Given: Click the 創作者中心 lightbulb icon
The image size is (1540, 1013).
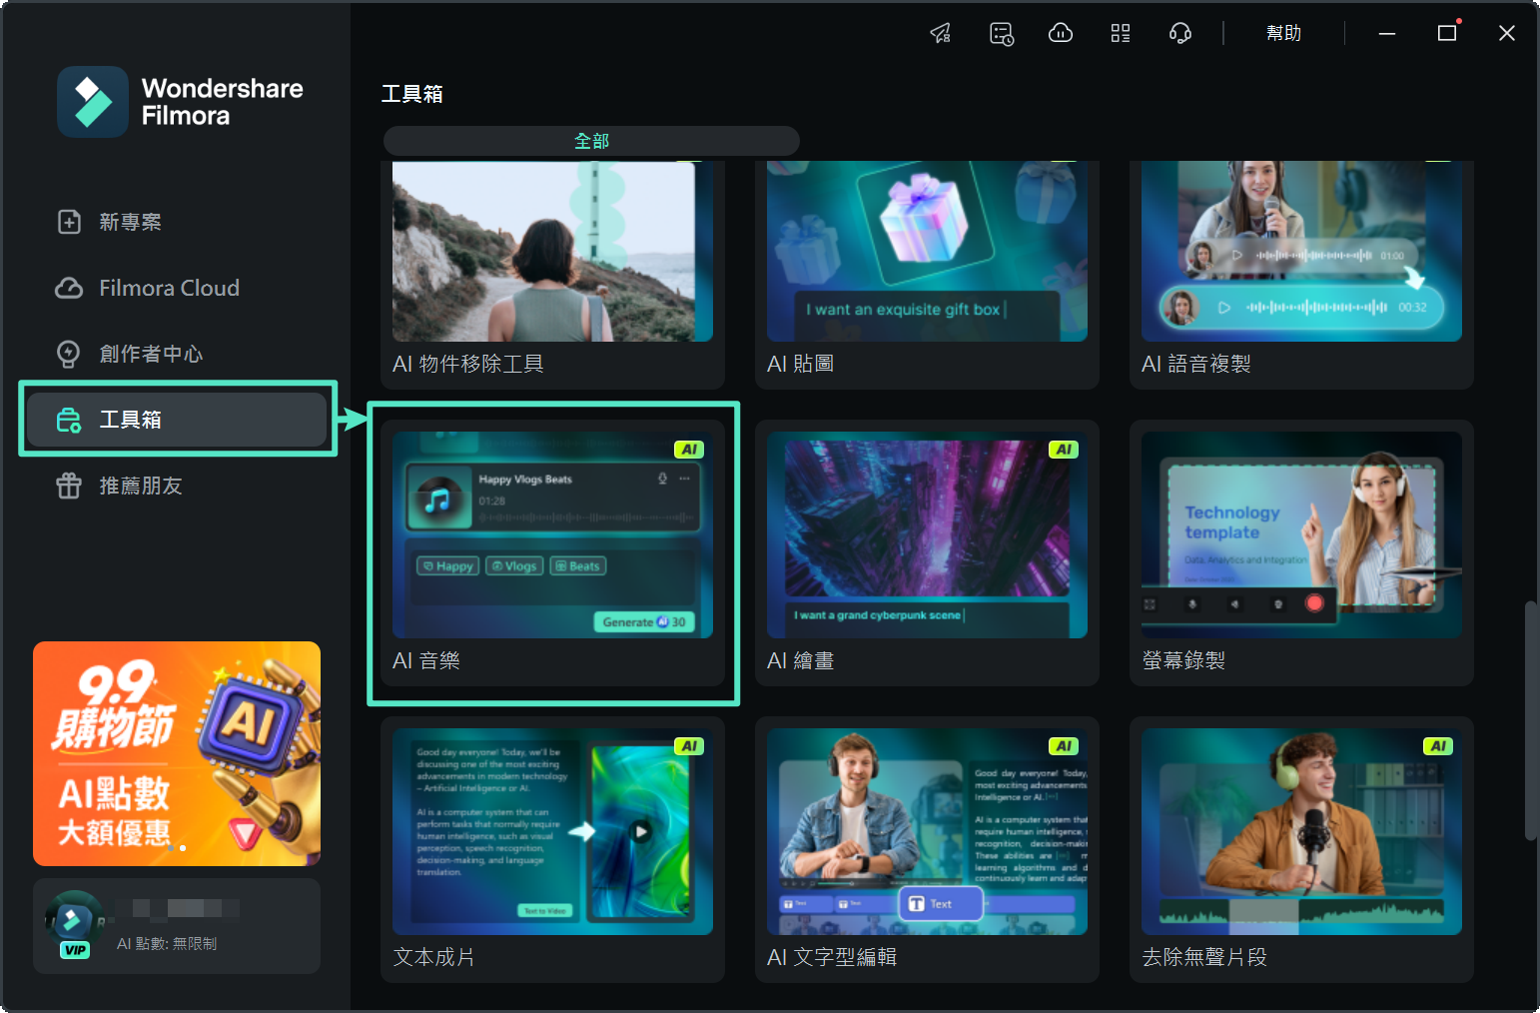Looking at the screenshot, I should point(69,354).
